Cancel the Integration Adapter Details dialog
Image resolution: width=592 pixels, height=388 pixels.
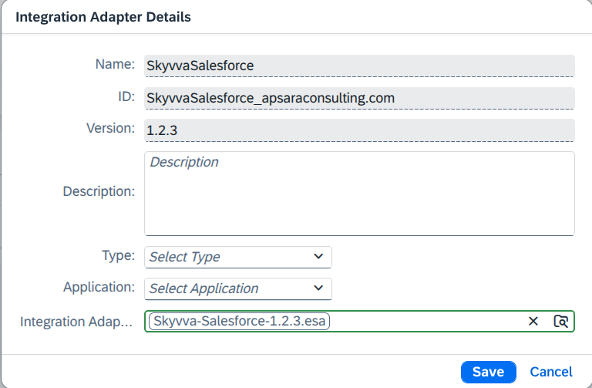[x=551, y=372]
